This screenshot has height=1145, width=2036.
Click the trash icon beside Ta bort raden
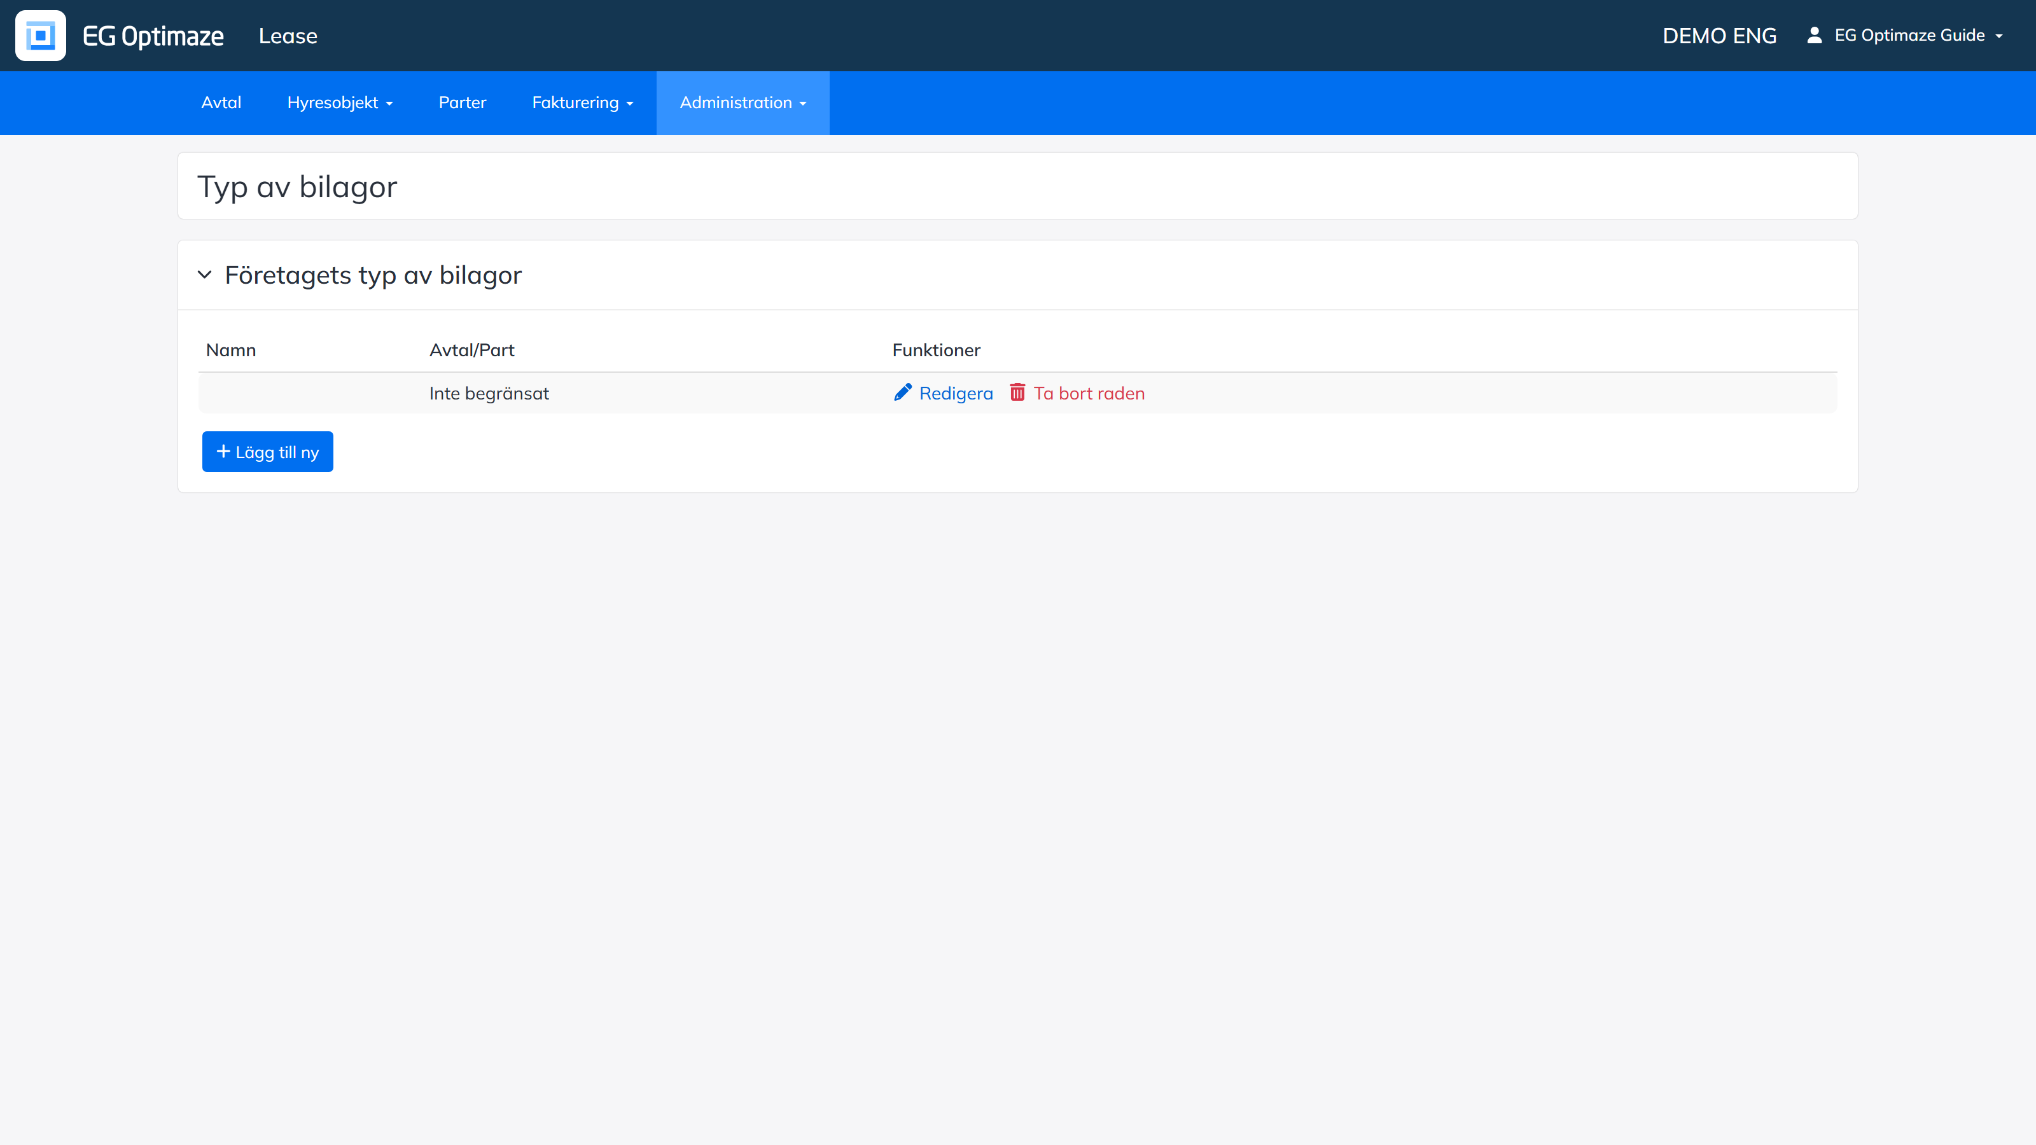[1017, 392]
